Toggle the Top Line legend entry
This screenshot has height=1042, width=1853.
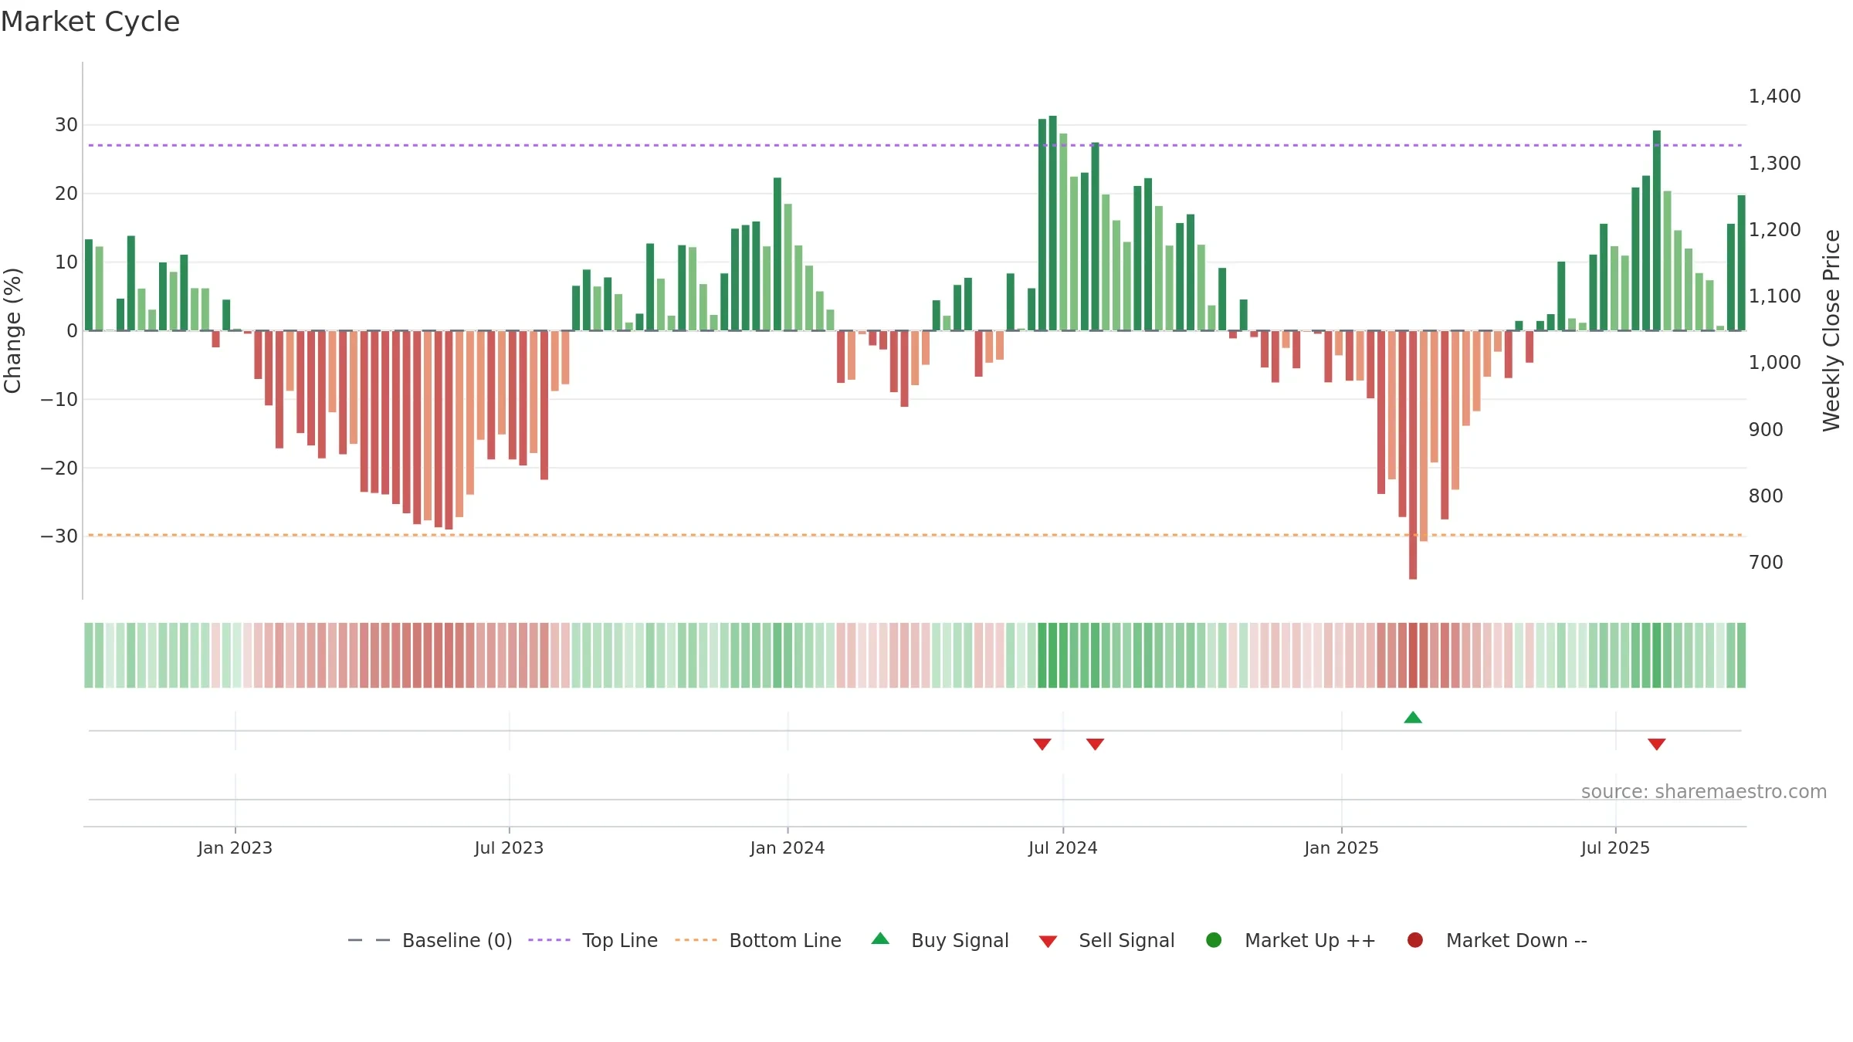(x=593, y=940)
